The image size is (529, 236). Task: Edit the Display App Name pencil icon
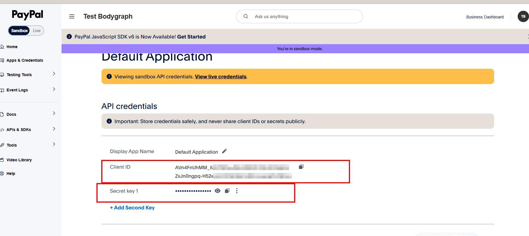tap(224, 151)
